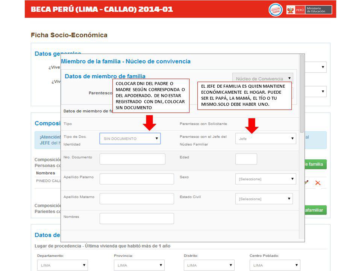361x271 pixels.
Task: Click the Ministerio de Educación logo
Action: [x=309, y=10]
